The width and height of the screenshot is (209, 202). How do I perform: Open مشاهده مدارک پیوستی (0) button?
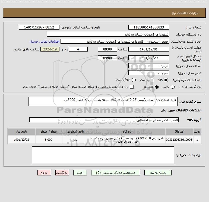point(116,173)
